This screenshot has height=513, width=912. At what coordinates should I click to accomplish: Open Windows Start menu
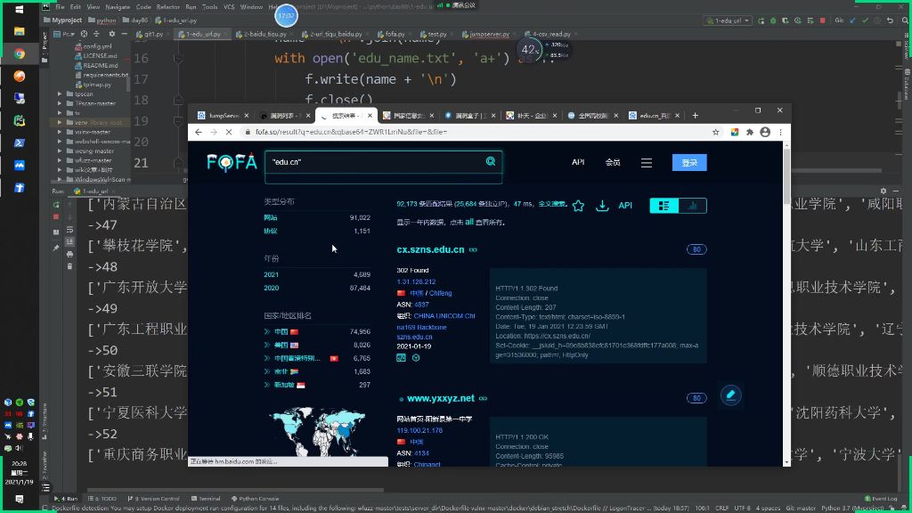pos(20,9)
